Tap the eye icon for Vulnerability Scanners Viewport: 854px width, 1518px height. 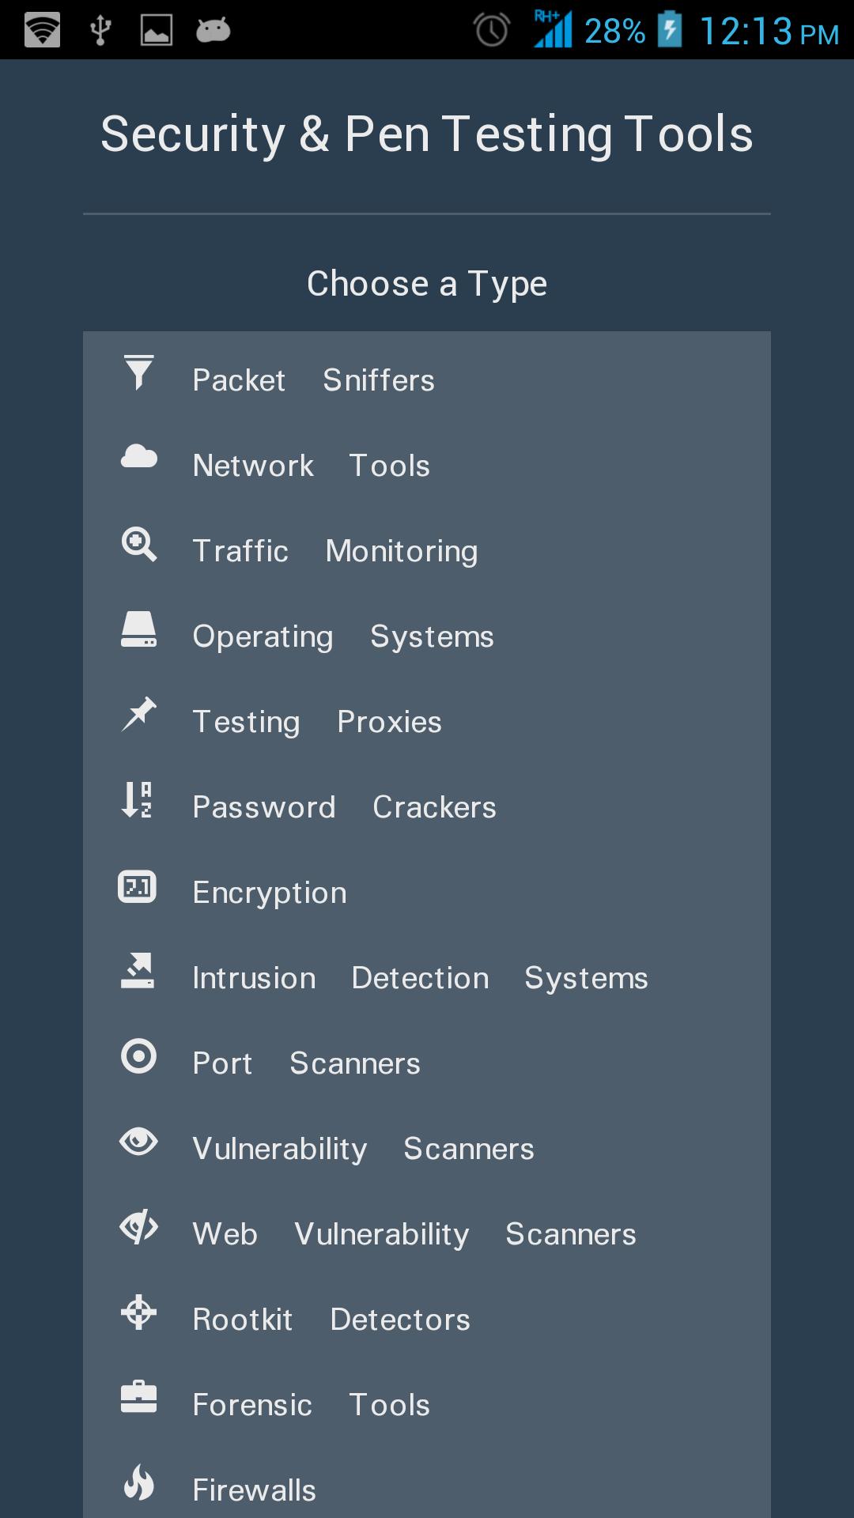138,1142
